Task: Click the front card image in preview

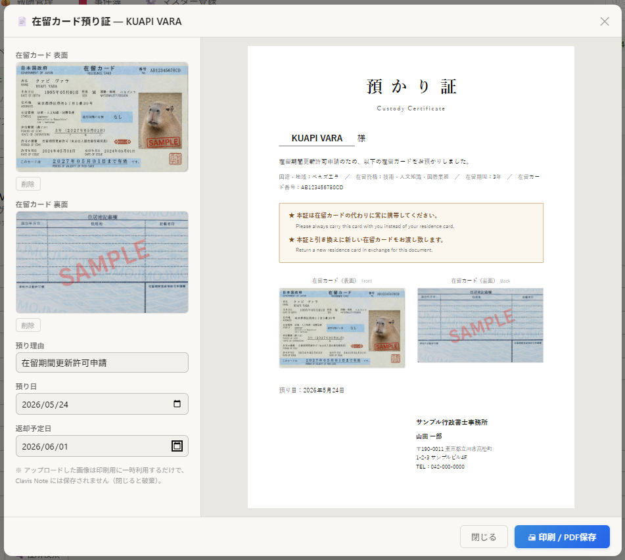Action: pyautogui.click(x=342, y=327)
